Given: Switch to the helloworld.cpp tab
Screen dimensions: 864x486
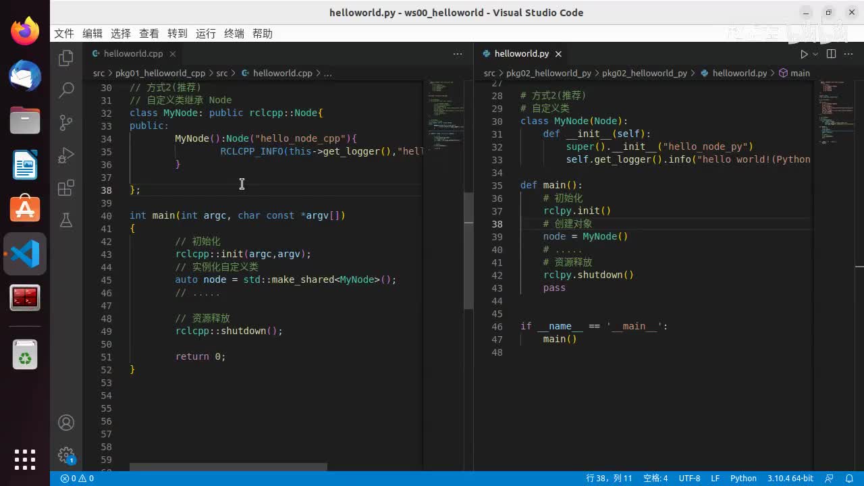Looking at the screenshot, I should tap(133, 54).
